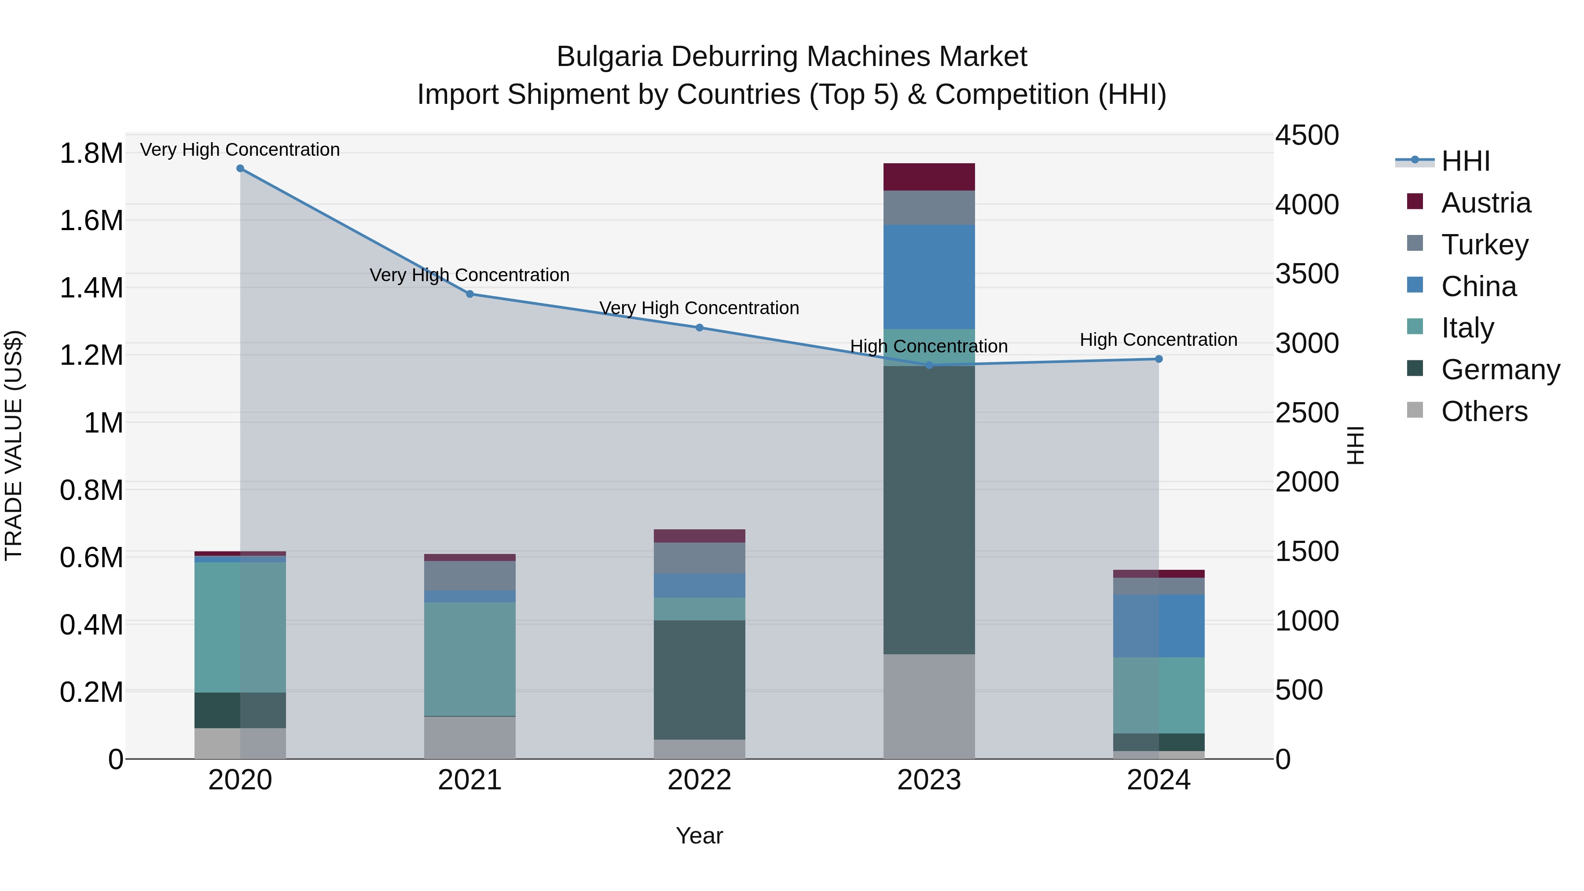Click the 2023 x-axis year label

(x=929, y=780)
